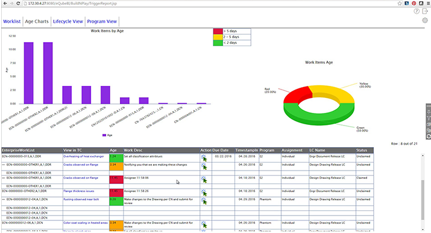
Task: Open the settings gear icon
Action: coord(425,20)
